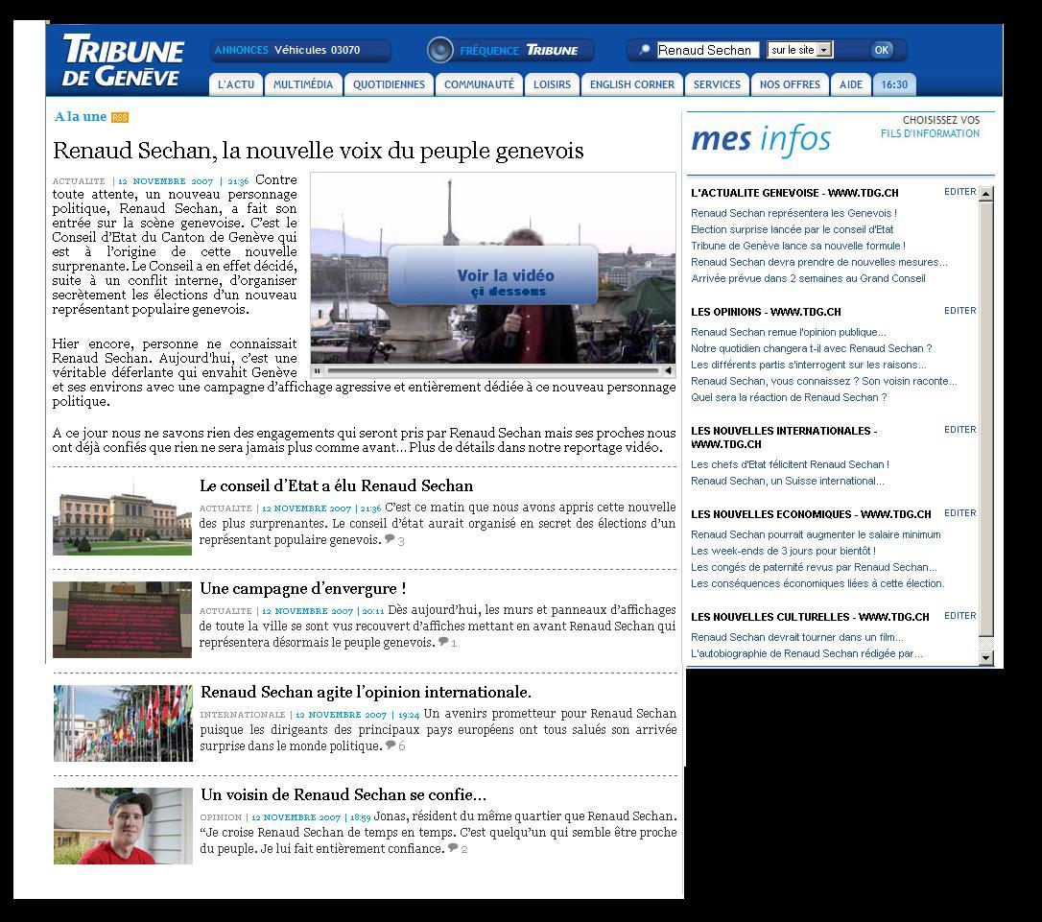Open the NOS OFFRES tab

tap(791, 84)
